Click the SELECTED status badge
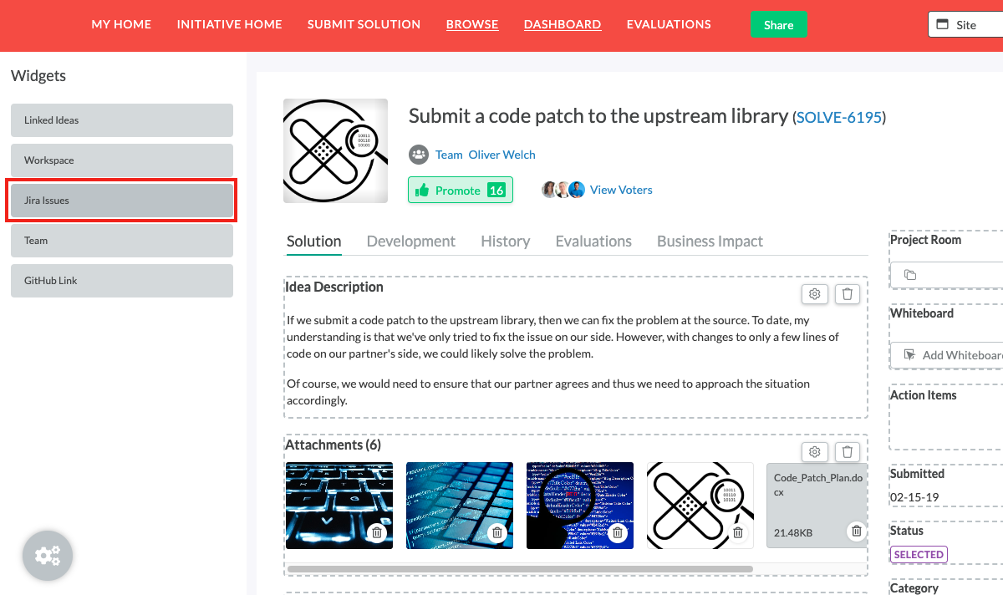This screenshot has height=595, width=1003. click(x=919, y=554)
